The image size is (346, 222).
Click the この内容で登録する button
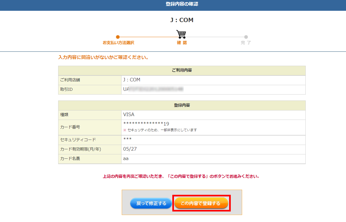tap(201, 203)
